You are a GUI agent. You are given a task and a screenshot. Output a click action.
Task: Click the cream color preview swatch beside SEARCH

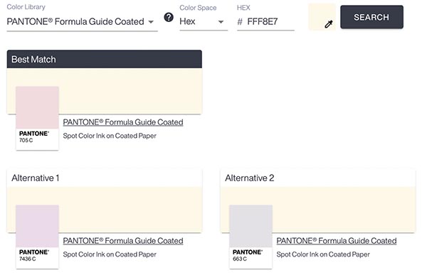322,17
